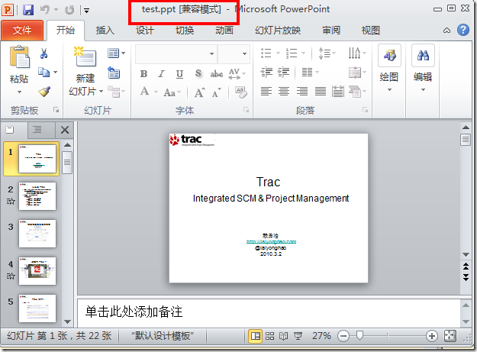
Task: Toggle text Shadow
Action: point(198,73)
